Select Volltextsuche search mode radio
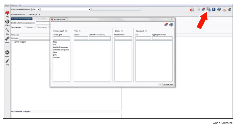 [35, 27]
